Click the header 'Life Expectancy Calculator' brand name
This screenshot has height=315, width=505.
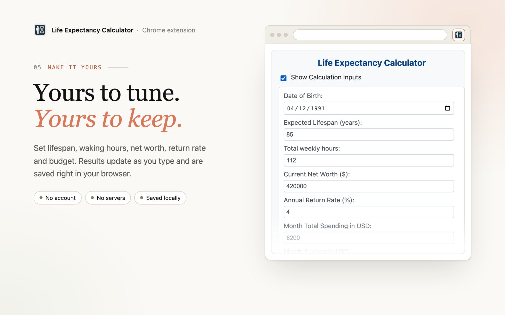[92, 30]
